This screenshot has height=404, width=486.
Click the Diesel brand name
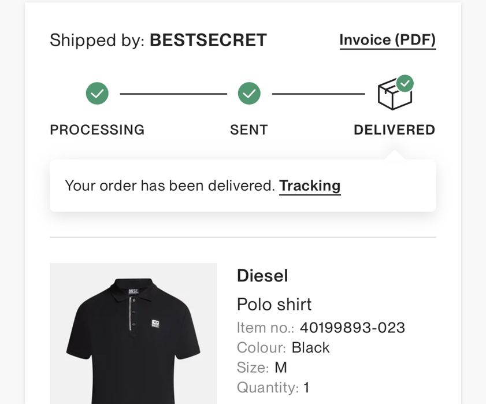[x=262, y=275]
